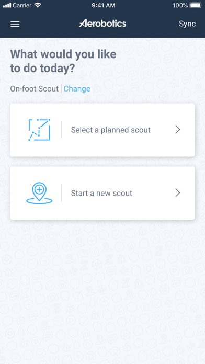Click the 100% battery percentage text
This screenshot has width=205, height=364.
180,5
